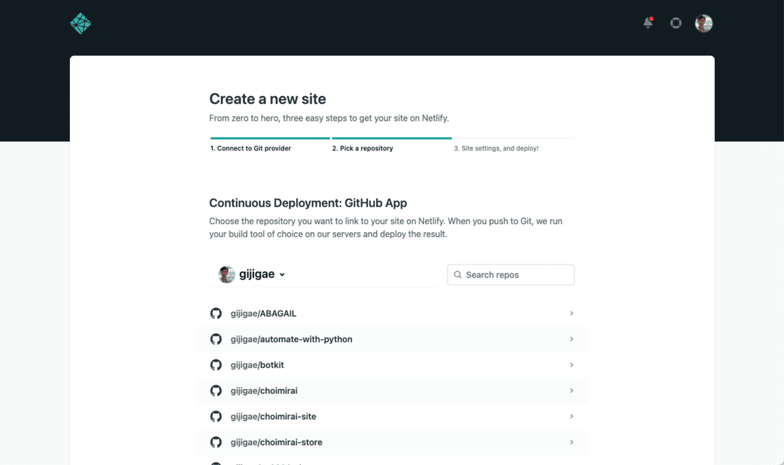Click the GitHub icon beside gijigae/choimirai-store
Image resolution: width=784 pixels, height=465 pixels.
(x=216, y=442)
